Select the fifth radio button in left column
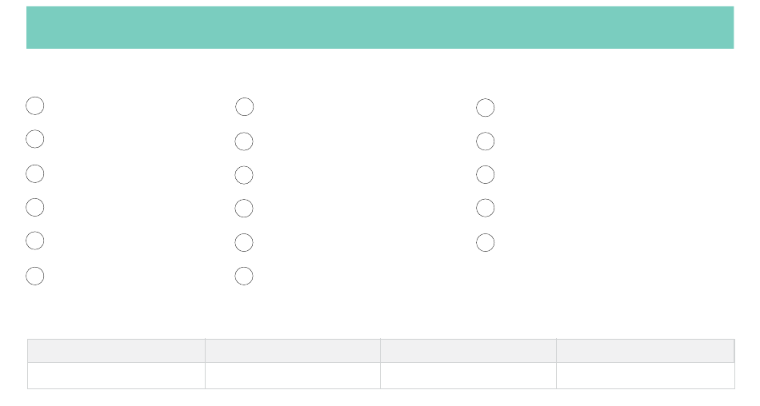This screenshot has height=406, width=760. pyautogui.click(x=35, y=241)
